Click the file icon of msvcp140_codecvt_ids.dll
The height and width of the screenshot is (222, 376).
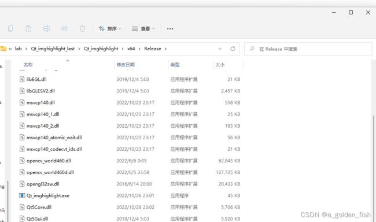[x=22, y=149]
